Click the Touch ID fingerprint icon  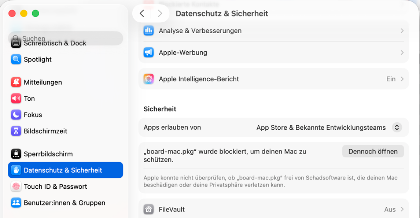(16, 187)
